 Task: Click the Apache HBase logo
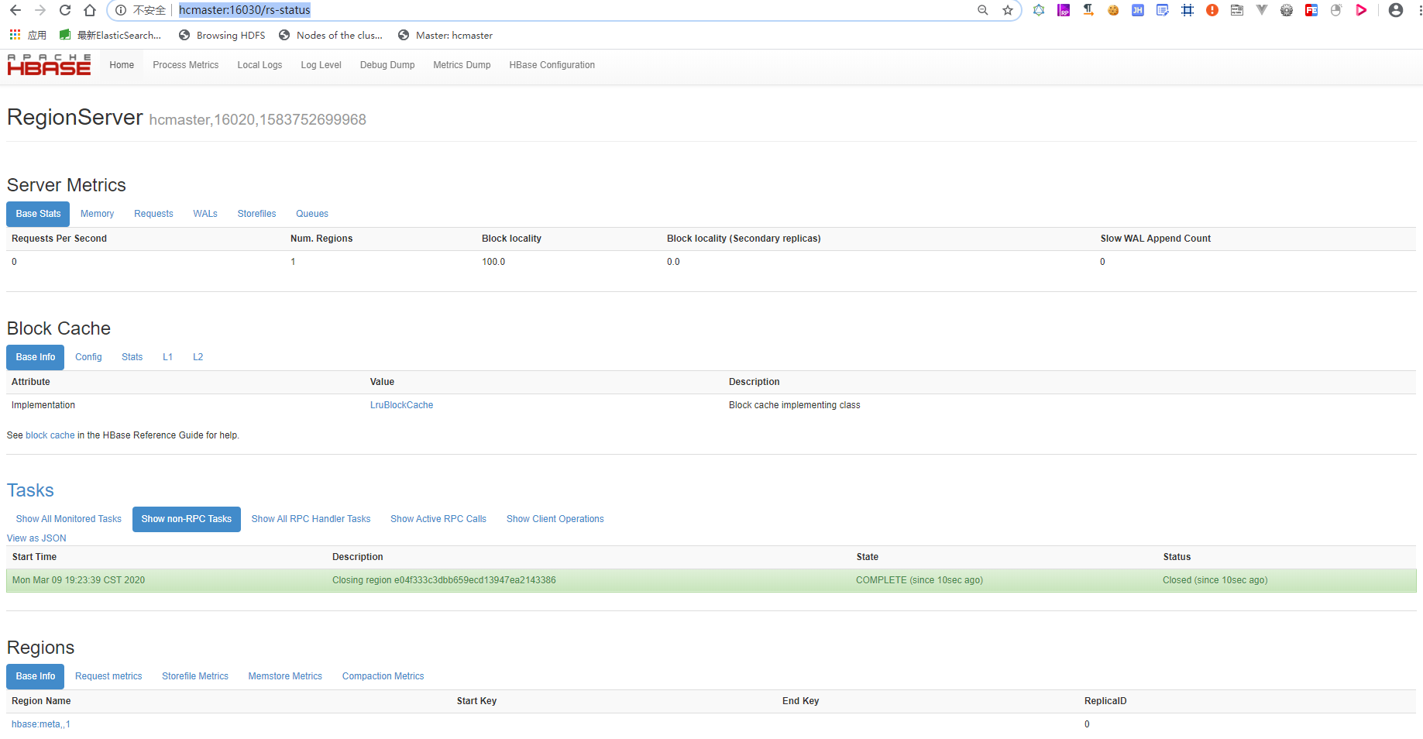(49, 65)
